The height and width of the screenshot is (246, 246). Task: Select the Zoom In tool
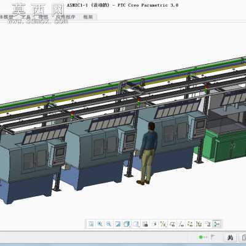[x=100, y=224]
